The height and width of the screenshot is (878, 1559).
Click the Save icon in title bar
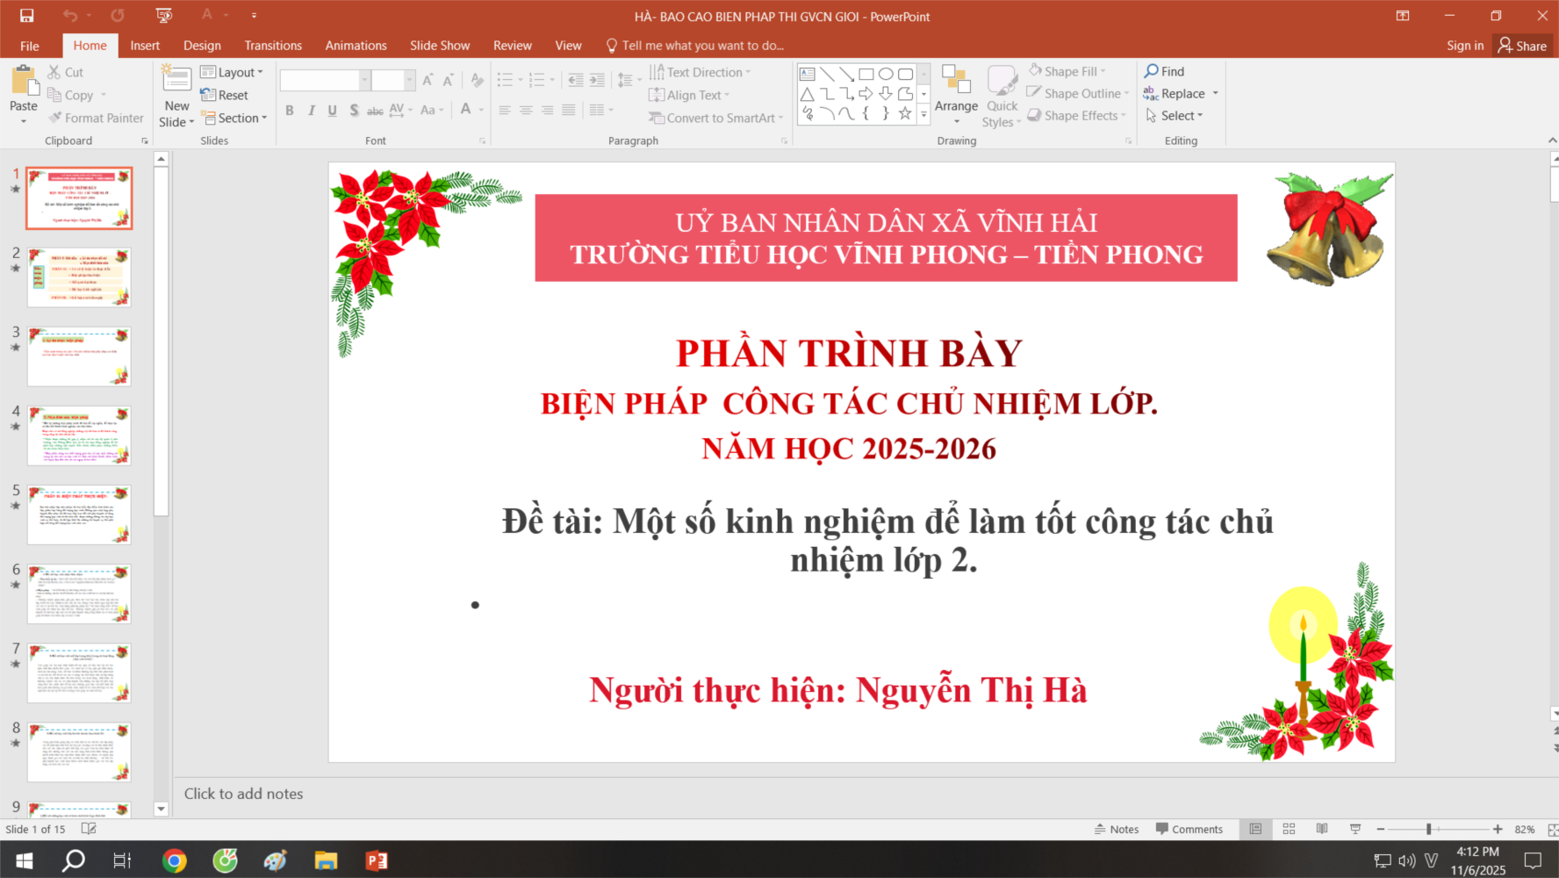tap(26, 16)
